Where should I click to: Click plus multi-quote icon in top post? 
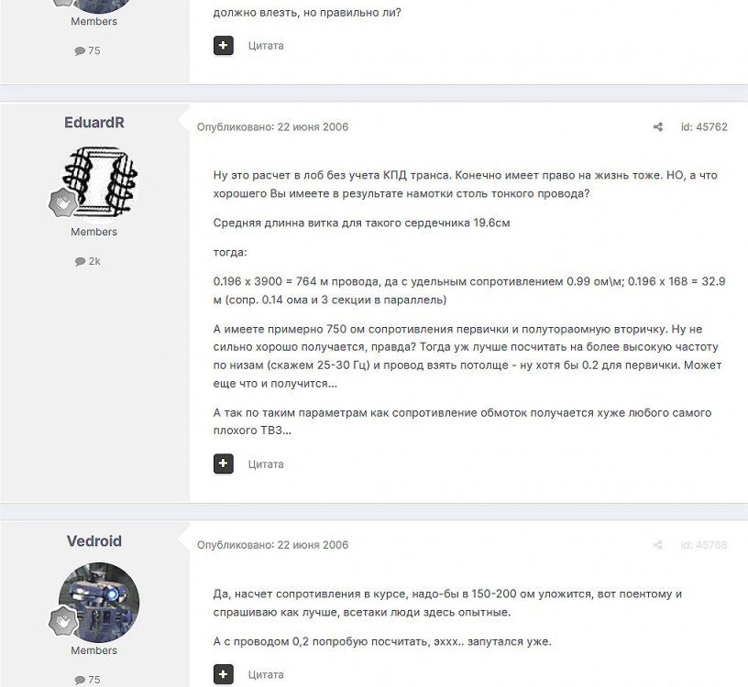click(224, 45)
